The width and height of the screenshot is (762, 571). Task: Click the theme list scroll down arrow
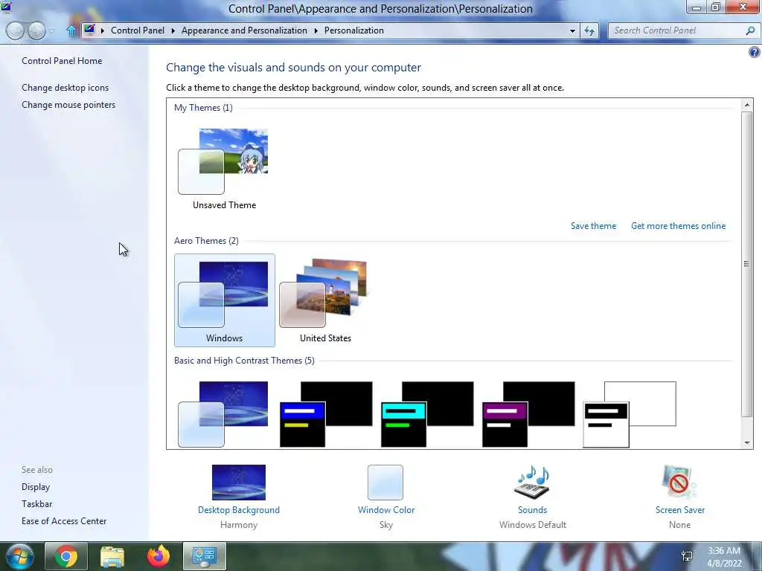click(x=747, y=443)
